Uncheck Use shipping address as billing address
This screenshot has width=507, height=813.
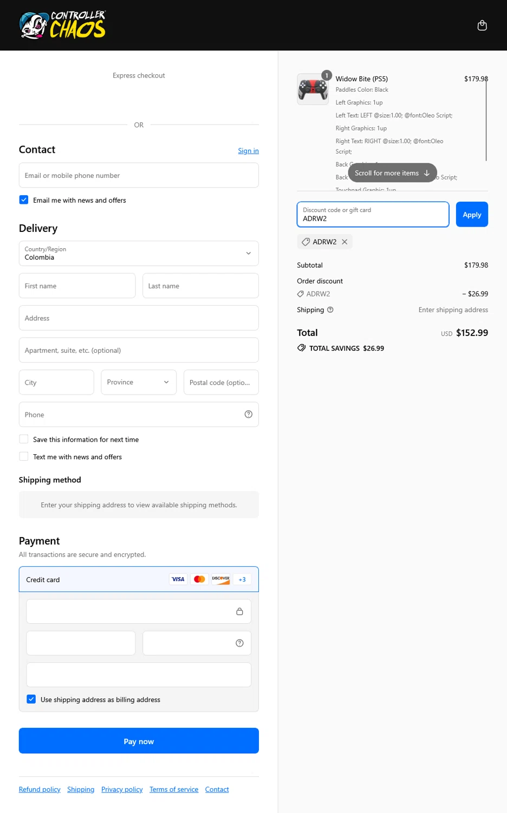(x=31, y=699)
